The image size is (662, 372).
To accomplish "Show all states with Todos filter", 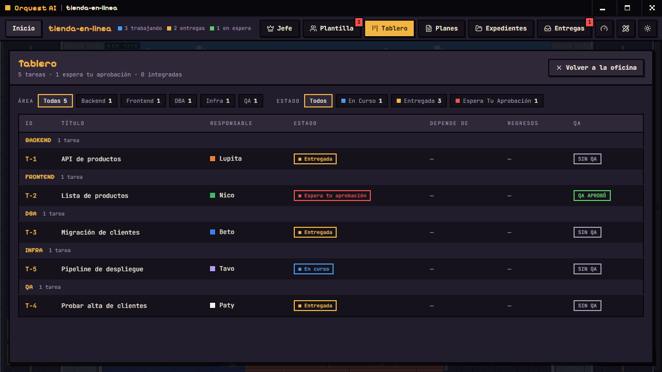I will [318, 101].
